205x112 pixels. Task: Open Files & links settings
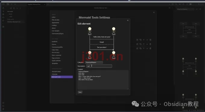[x=55, y=20]
